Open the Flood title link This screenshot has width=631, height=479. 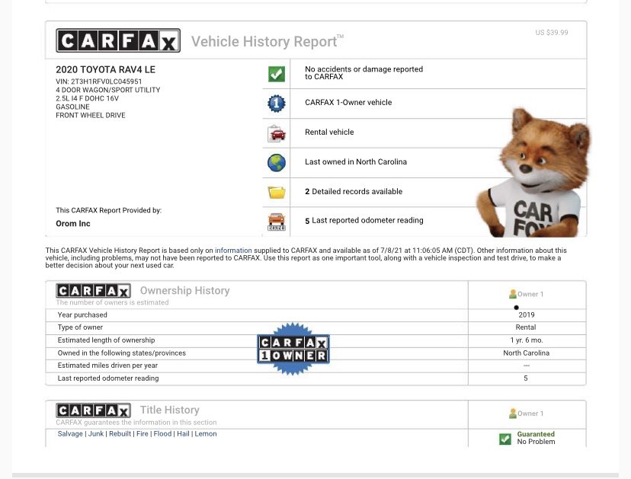pyautogui.click(x=162, y=433)
